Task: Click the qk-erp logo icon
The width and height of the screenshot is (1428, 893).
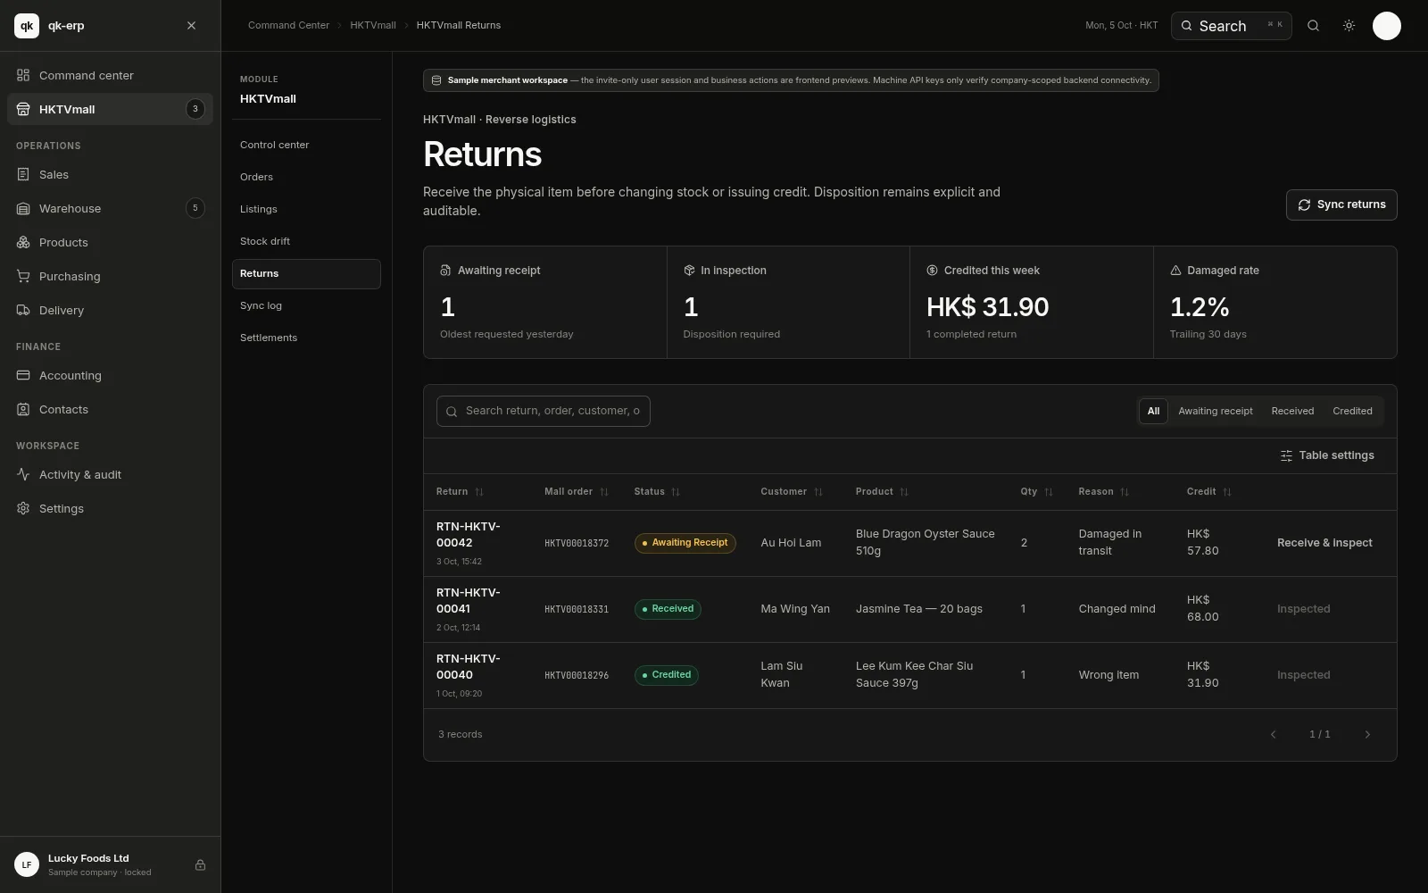Action: pyautogui.click(x=27, y=26)
